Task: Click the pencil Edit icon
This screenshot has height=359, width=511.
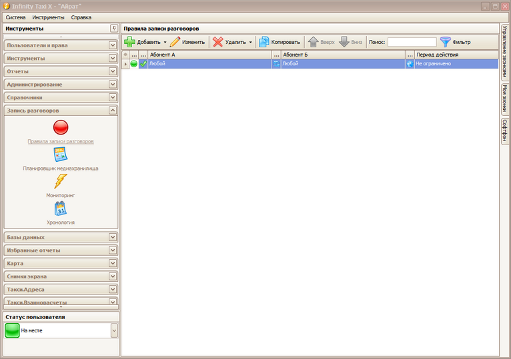Action: (x=175, y=42)
